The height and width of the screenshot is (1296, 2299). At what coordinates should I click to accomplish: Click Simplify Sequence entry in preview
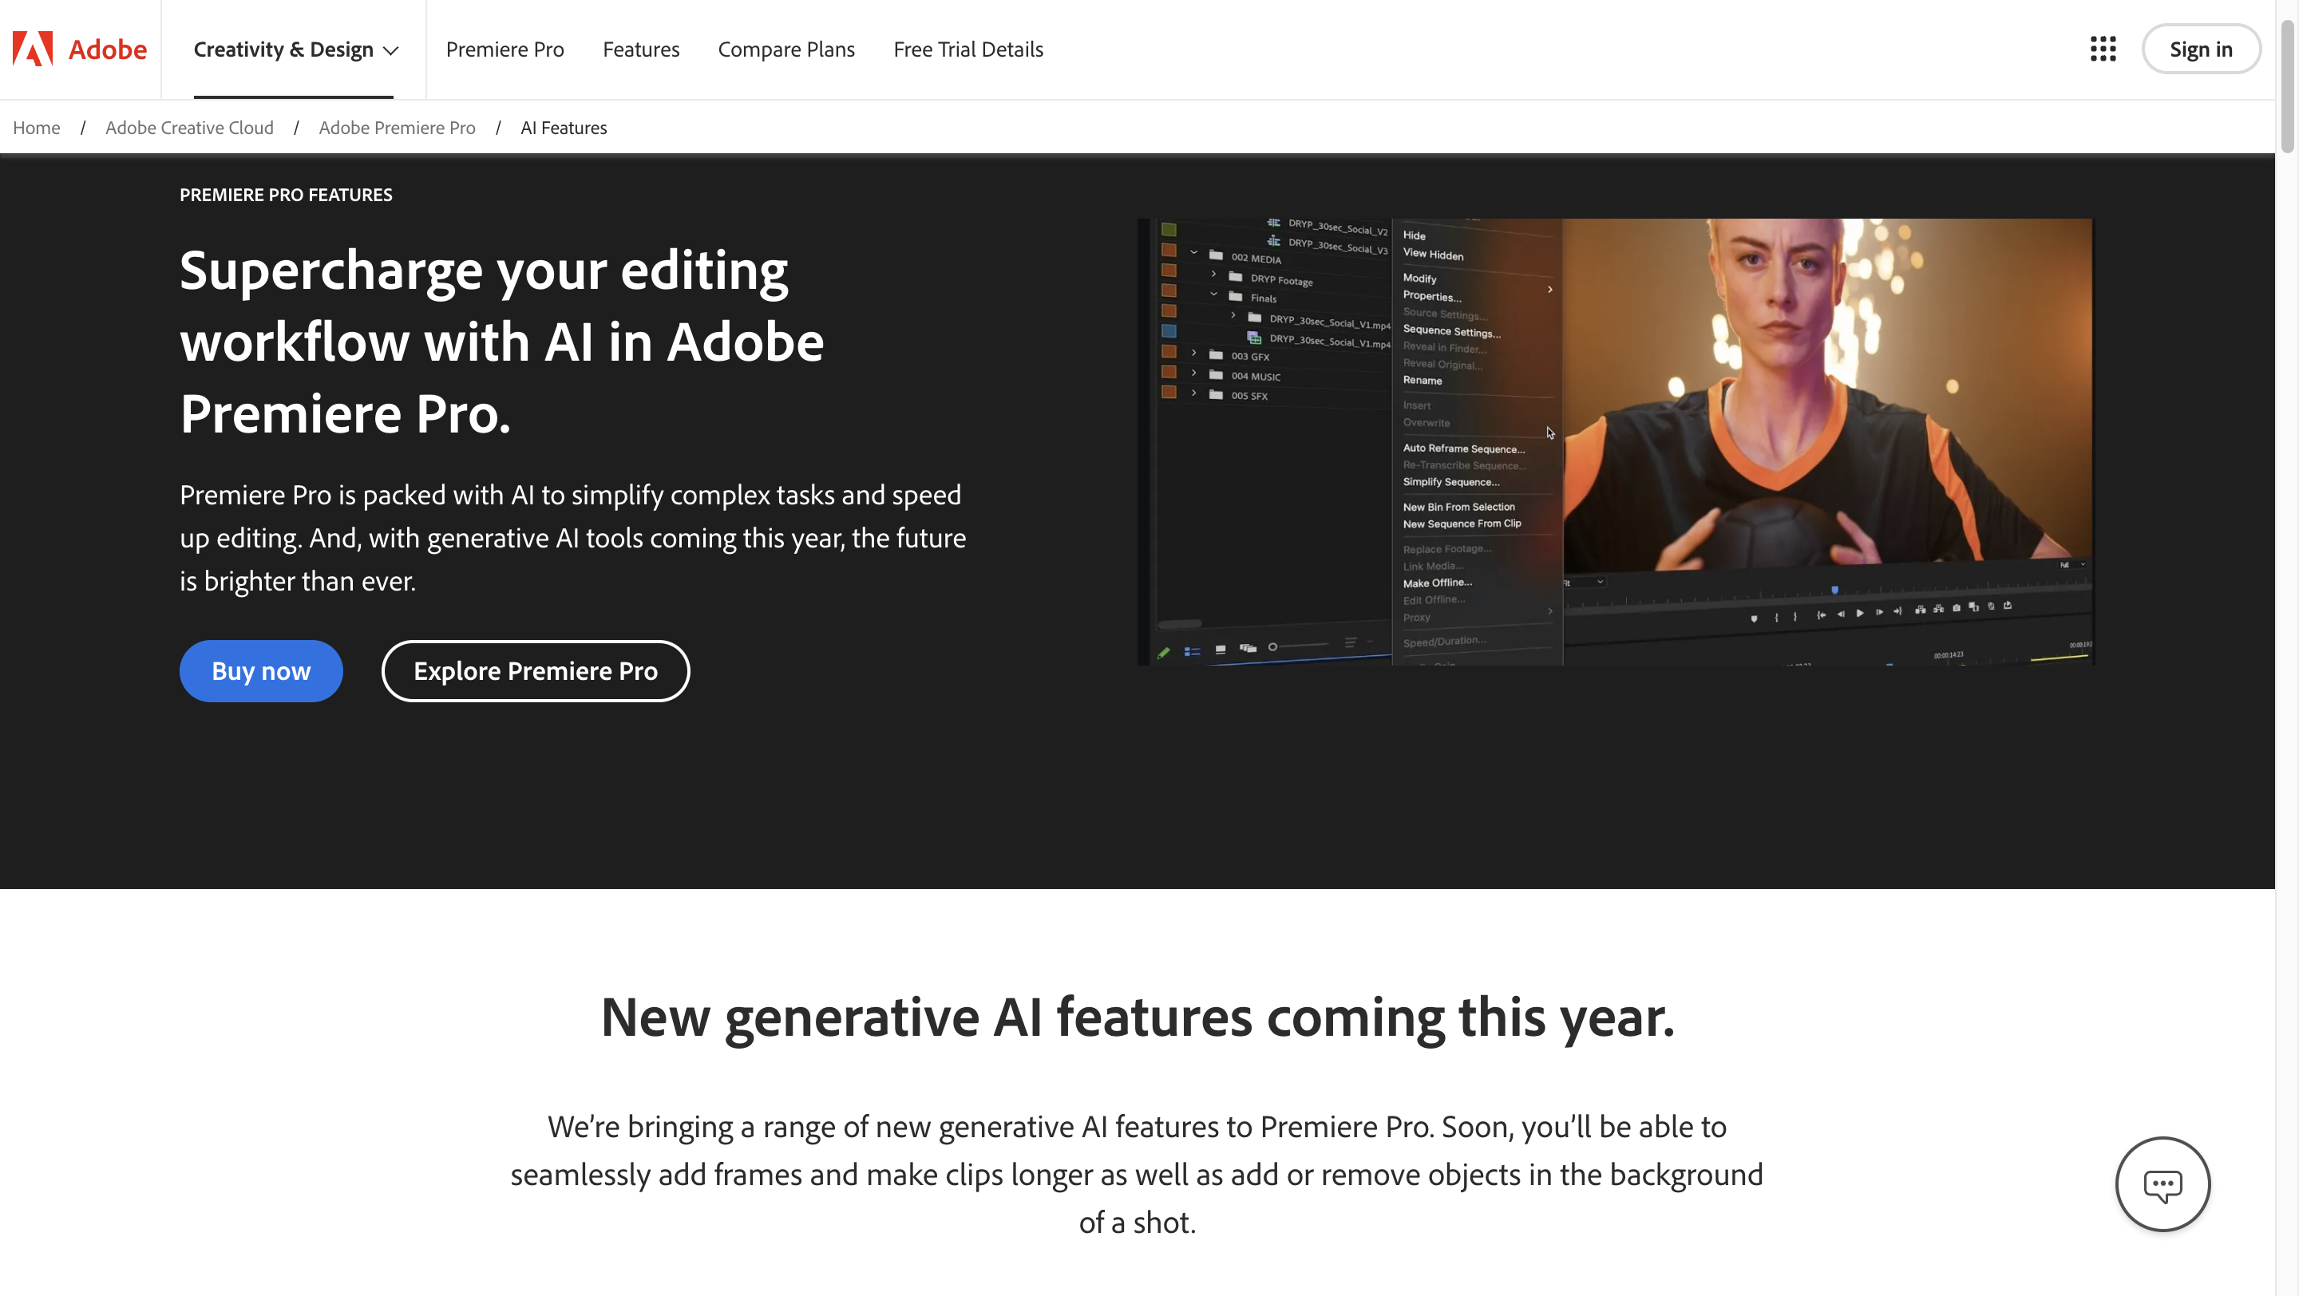[1451, 482]
